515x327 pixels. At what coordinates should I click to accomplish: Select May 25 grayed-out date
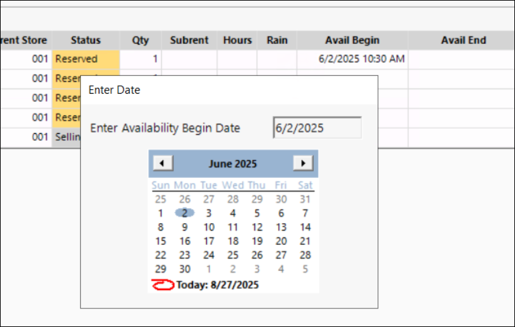tap(160, 200)
